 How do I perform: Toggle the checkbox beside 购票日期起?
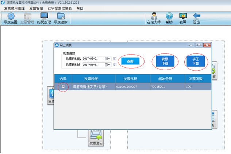pyautogui.click(x=115, y=59)
